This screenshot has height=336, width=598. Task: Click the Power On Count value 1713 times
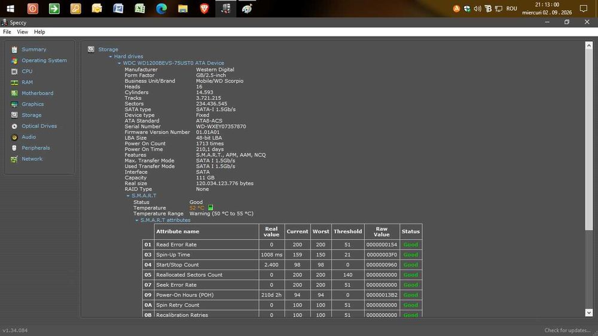click(x=210, y=143)
